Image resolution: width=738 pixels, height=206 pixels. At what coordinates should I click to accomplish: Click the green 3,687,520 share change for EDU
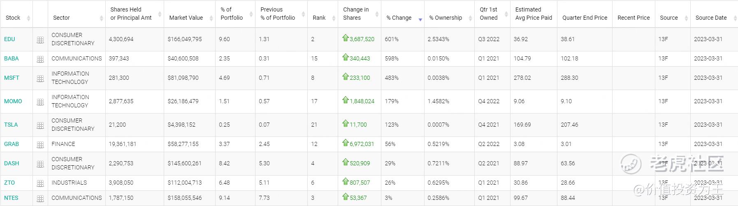click(362, 39)
